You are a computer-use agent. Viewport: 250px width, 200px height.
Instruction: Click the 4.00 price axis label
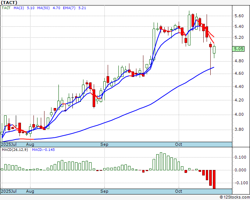tap(239, 114)
